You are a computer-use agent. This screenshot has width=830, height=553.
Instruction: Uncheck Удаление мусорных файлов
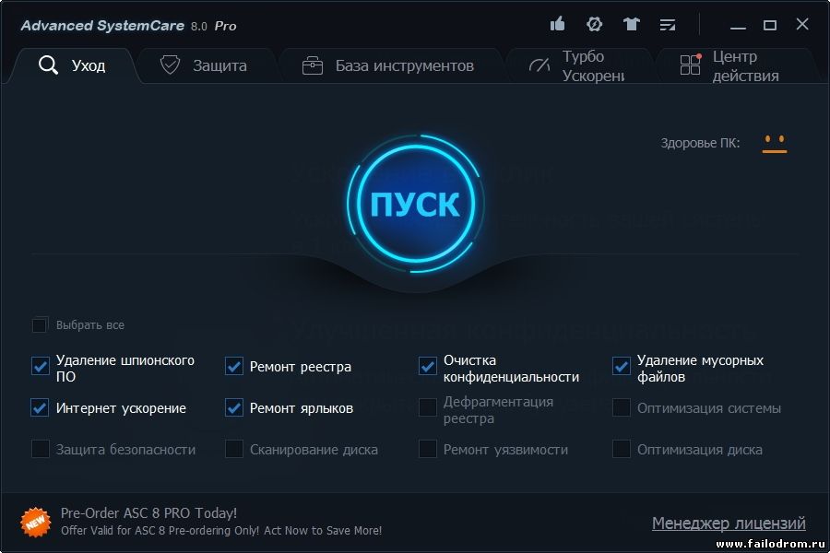[622, 366]
